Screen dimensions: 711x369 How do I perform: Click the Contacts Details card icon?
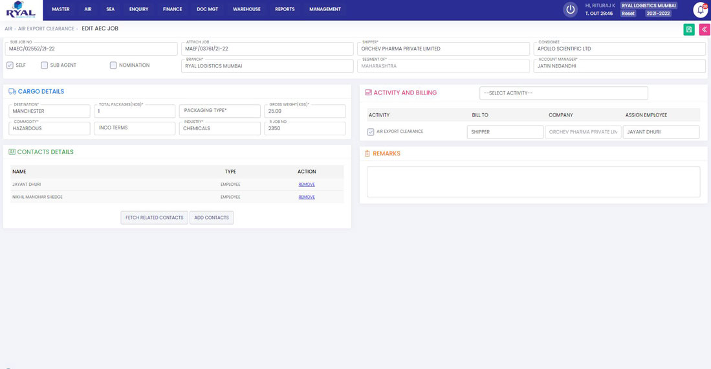pyautogui.click(x=12, y=152)
